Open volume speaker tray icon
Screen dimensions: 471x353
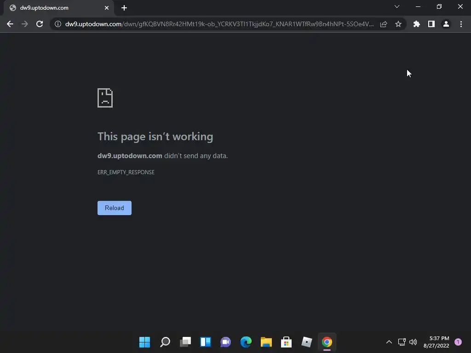(414, 342)
